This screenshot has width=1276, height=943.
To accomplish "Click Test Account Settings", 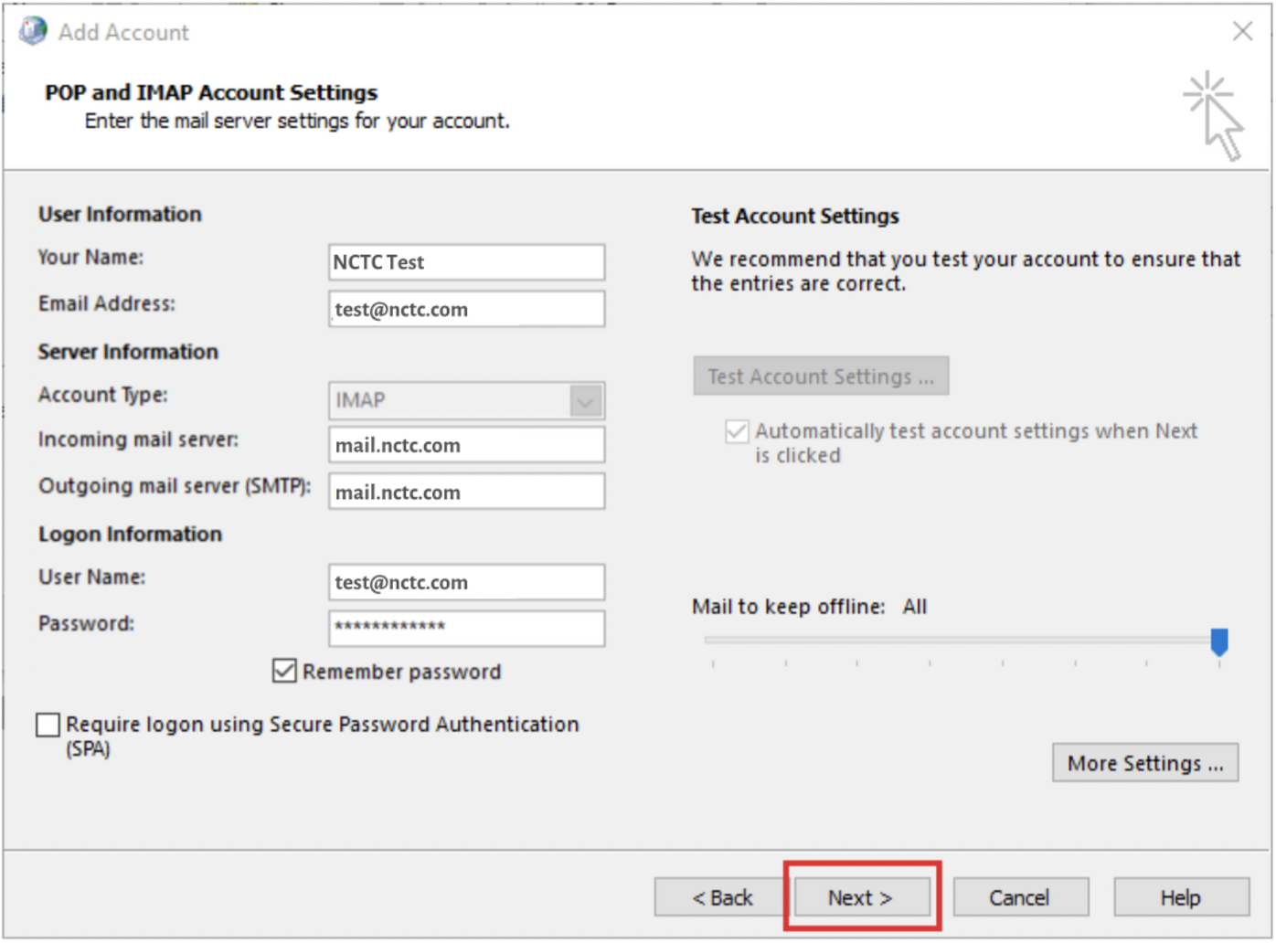I will pos(820,376).
